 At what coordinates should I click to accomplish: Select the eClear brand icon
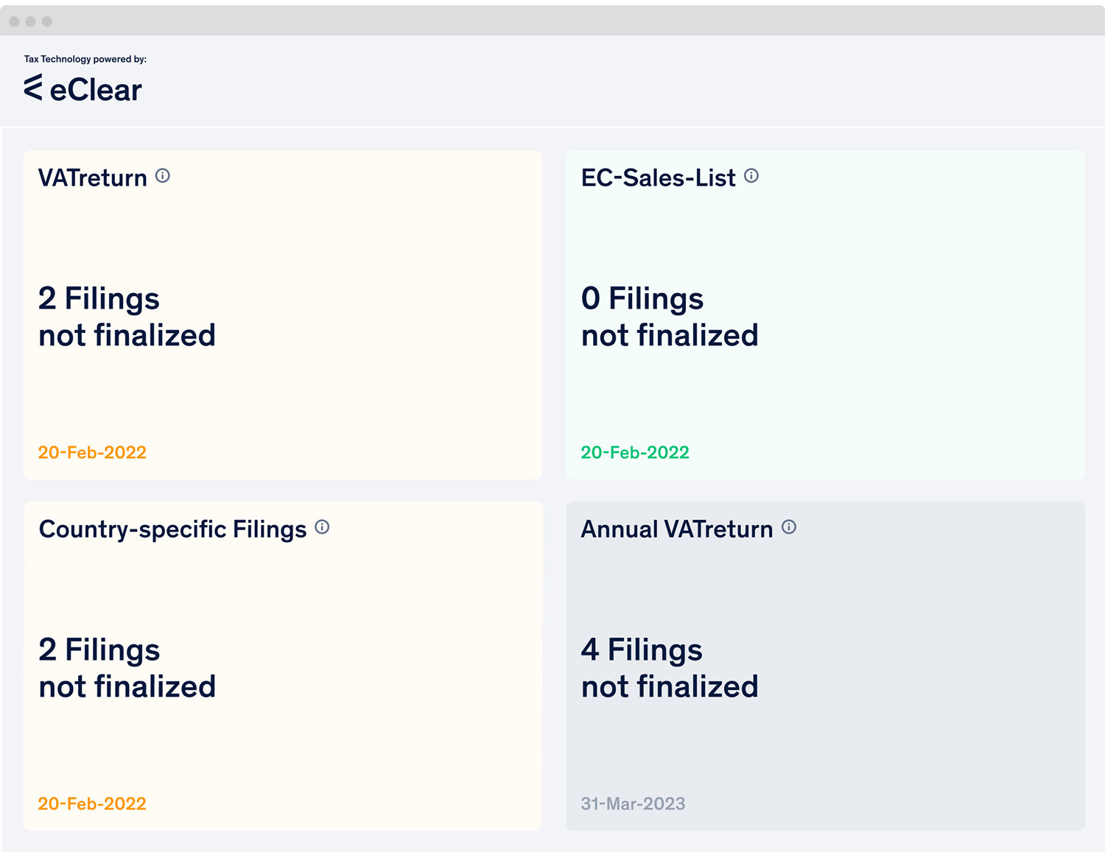(x=32, y=88)
